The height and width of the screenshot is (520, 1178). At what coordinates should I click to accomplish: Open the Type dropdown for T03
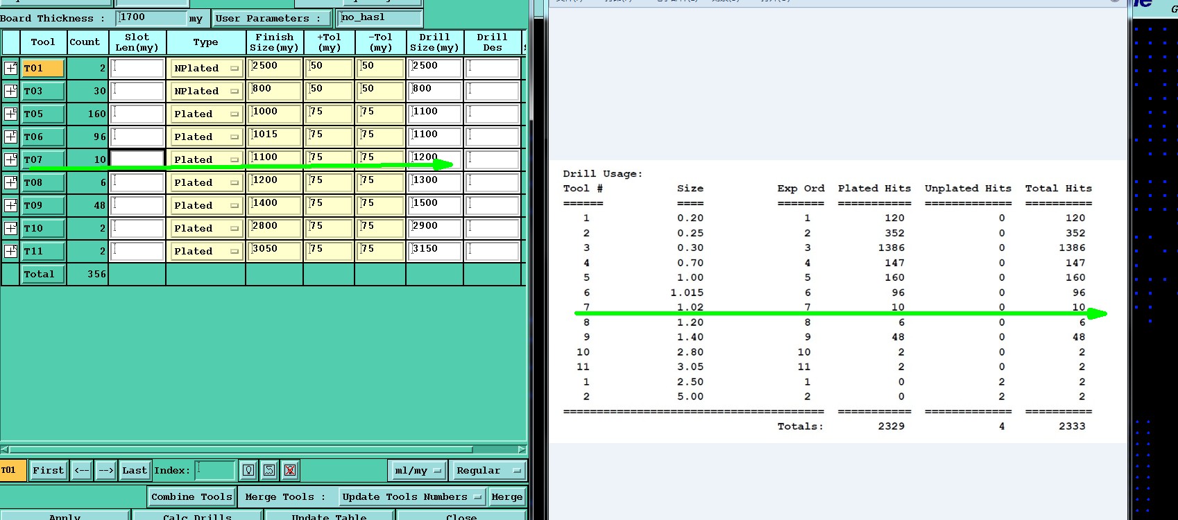[x=206, y=91]
